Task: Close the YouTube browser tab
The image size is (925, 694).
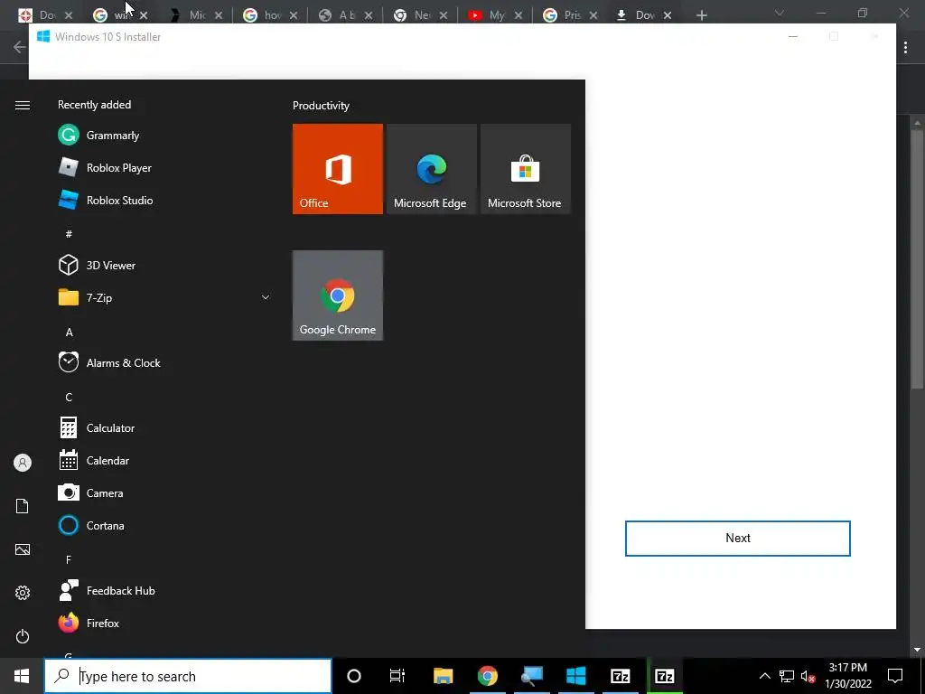Action: tap(519, 15)
